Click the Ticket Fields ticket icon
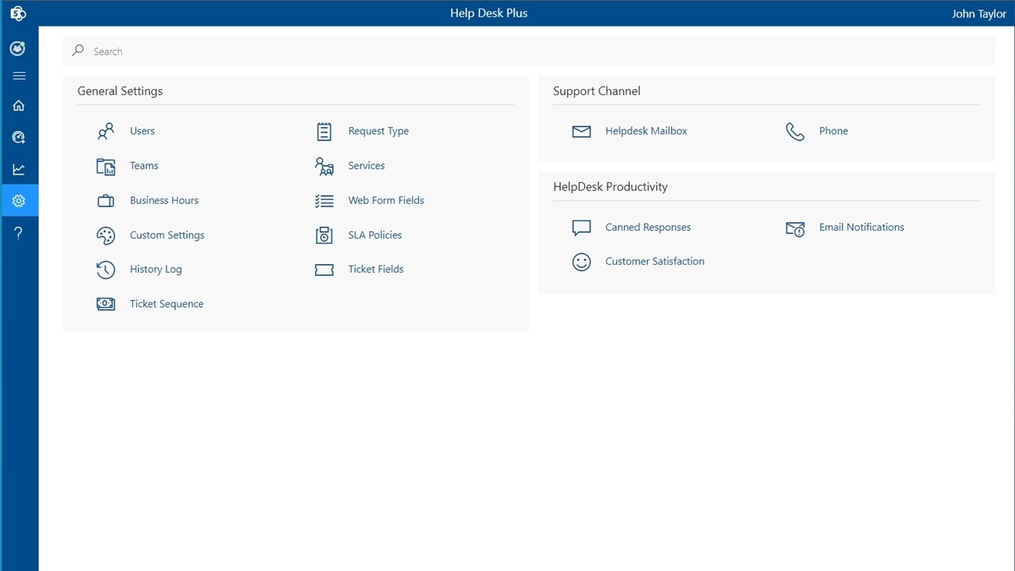Image resolution: width=1015 pixels, height=571 pixels. click(324, 270)
